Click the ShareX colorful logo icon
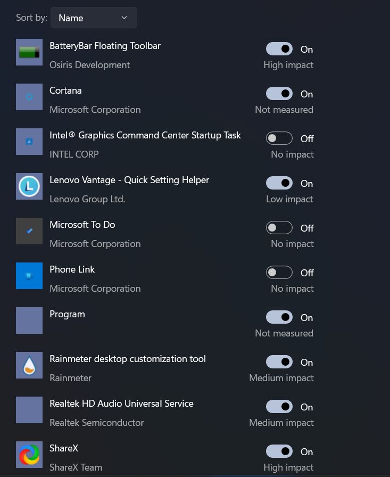 point(29,455)
